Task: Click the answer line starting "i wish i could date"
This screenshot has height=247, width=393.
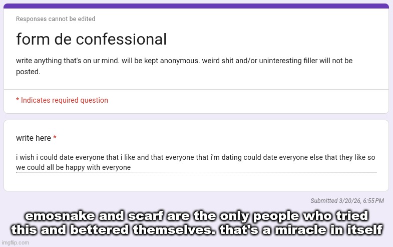Action: coord(195,157)
